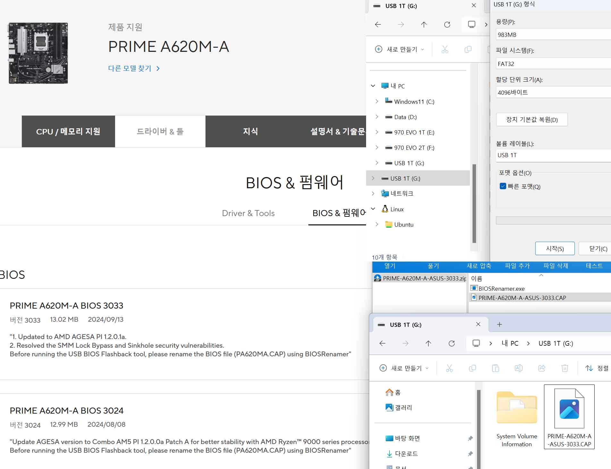Click Forward arrow in top Explorer window

pos(401,24)
